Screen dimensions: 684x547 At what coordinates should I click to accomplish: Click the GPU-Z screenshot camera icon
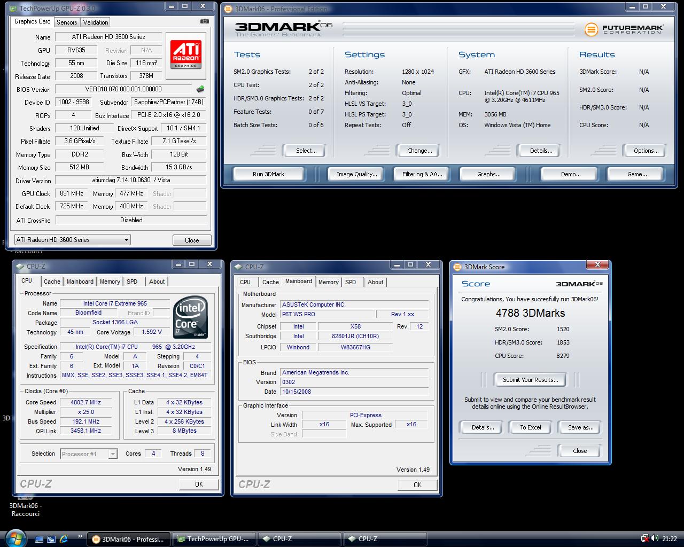click(x=204, y=21)
